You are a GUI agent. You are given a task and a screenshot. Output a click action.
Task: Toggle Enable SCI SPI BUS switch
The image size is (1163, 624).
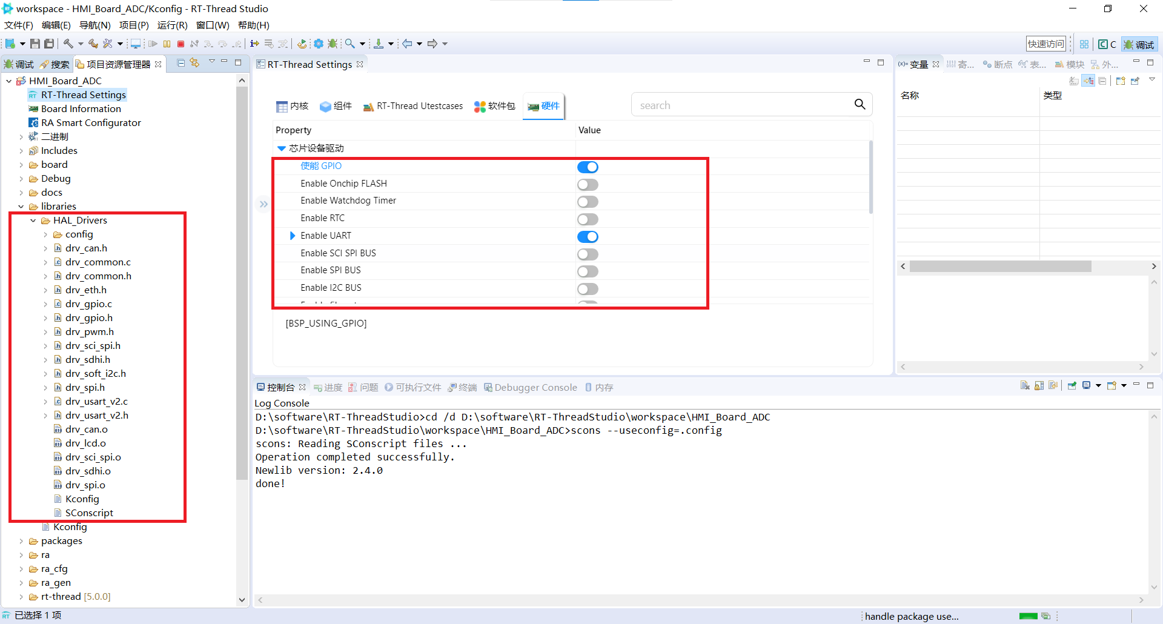(588, 254)
